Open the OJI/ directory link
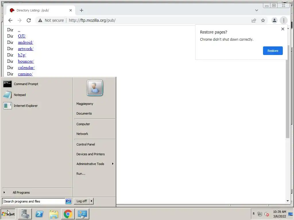Image resolution: width=294 pixels, height=220 pixels. point(22,36)
